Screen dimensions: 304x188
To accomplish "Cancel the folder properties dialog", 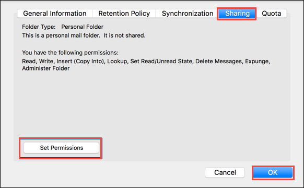I will point(225,172).
